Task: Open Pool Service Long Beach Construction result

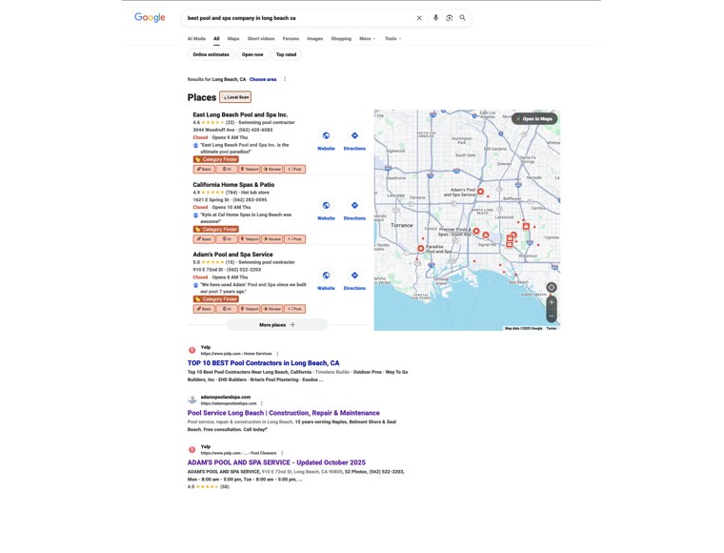Action: pos(284,413)
